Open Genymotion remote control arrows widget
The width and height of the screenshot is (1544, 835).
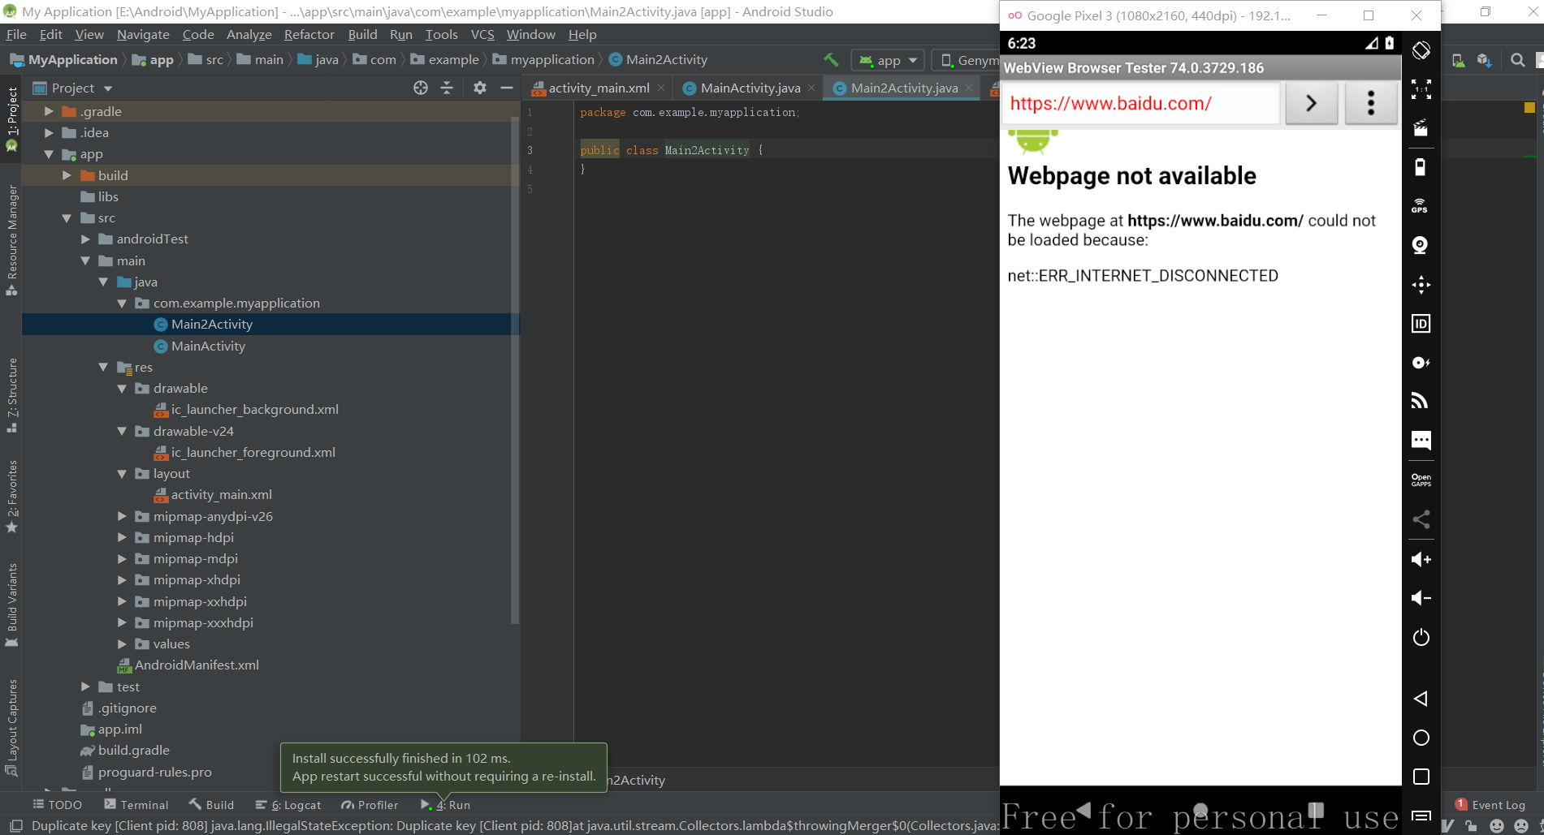click(1421, 284)
